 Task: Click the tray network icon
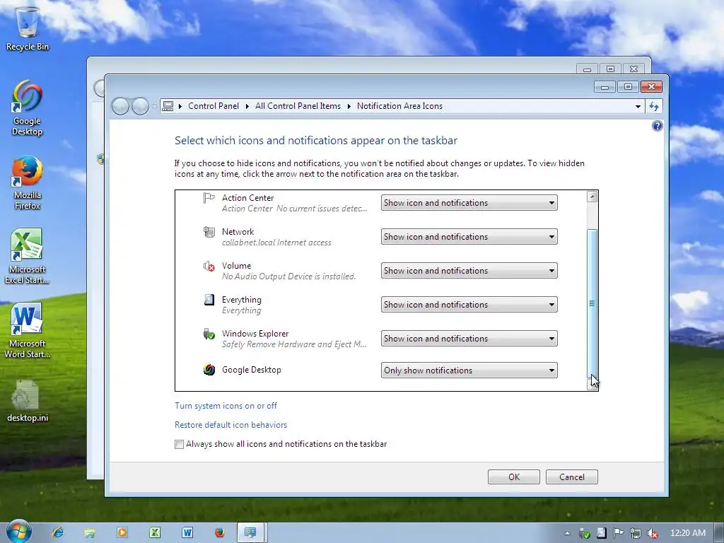pos(636,533)
